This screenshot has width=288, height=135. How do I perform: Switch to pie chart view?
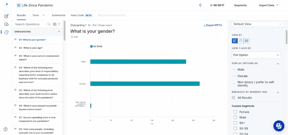click(240, 41)
